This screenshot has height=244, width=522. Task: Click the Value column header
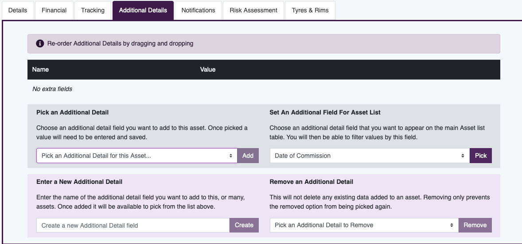[x=208, y=69]
